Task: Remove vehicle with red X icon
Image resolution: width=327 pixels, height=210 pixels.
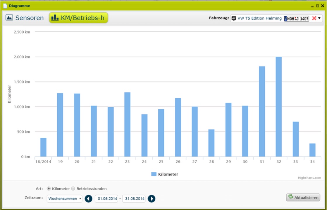Action: [x=314, y=18]
